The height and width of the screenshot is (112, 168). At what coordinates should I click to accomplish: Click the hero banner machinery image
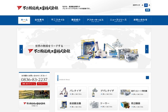click(x=108, y=50)
